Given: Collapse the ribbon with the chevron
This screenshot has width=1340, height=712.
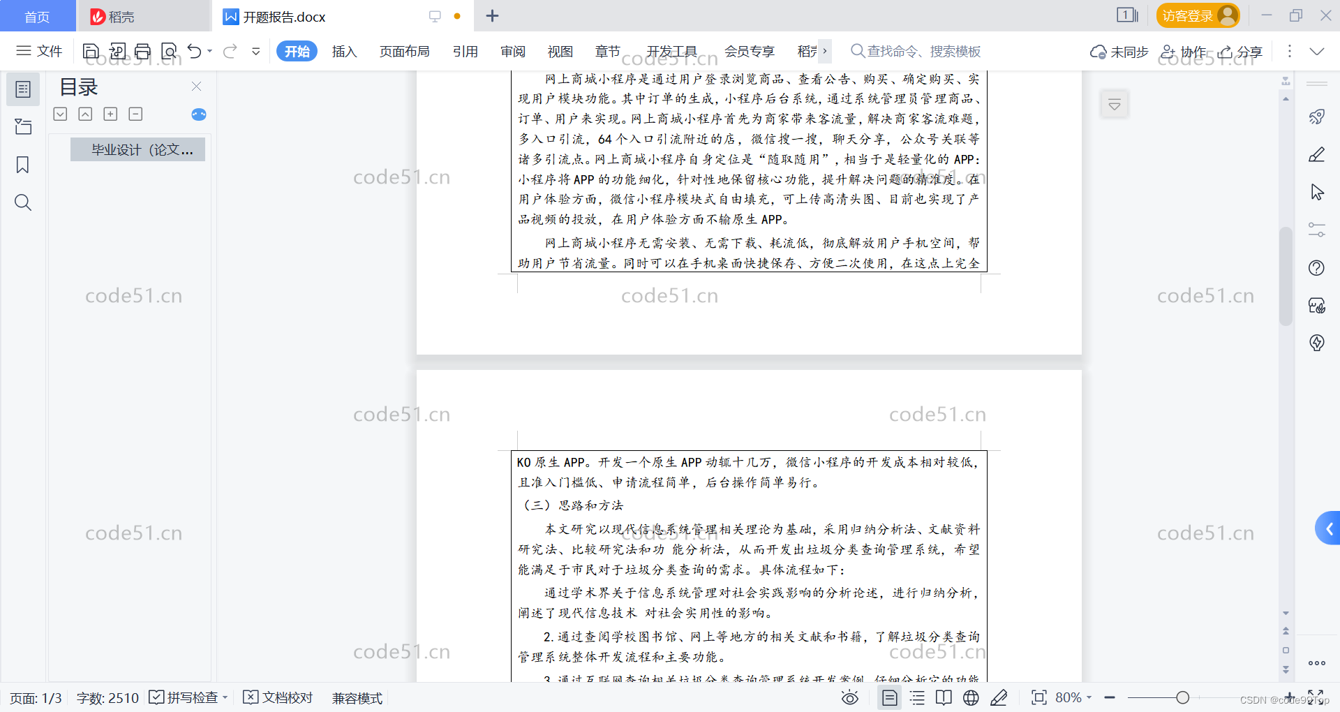Looking at the screenshot, I should [x=1317, y=51].
